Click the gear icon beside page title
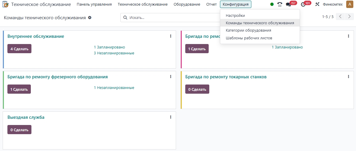The image size is (356, 151). tap(90, 18)
